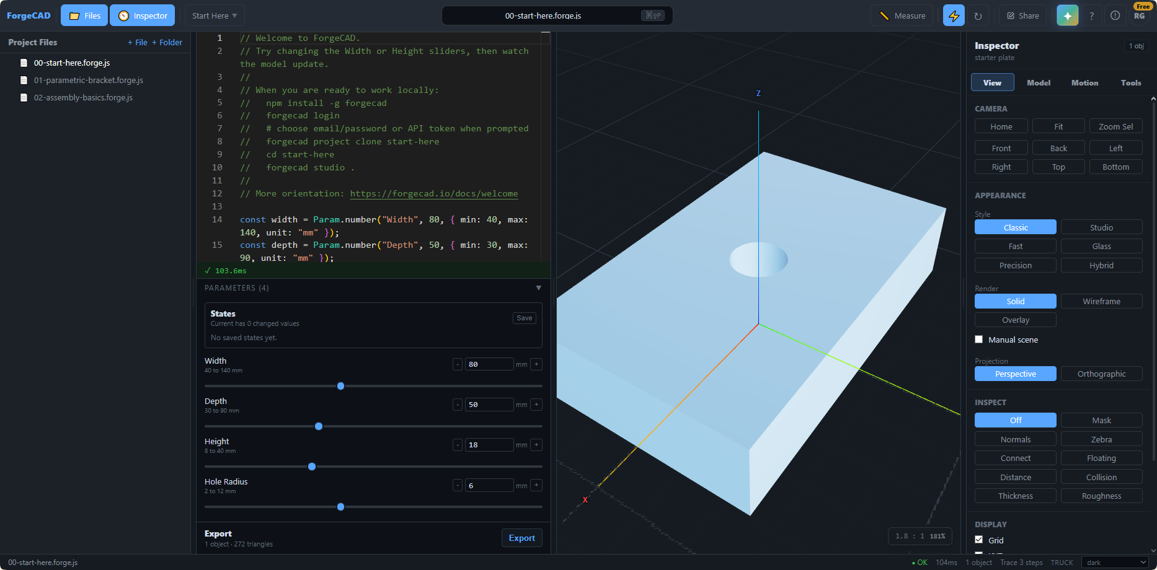Click the file icon beside 00-start-here.forge.js
This screenshot has width=1157, height=570.
pos(24,63)
